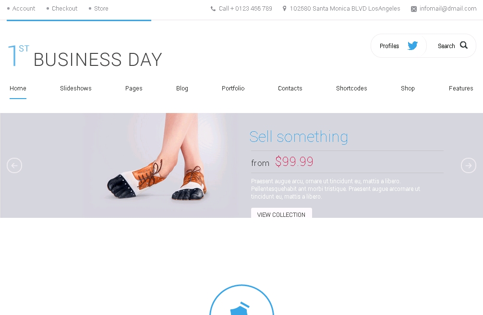Click the map pin location icon
The image size is (483, 315).
click(x=285, y=9)
